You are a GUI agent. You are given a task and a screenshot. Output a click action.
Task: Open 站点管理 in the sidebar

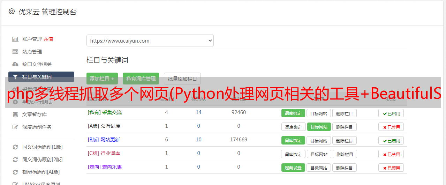(32, 52)
